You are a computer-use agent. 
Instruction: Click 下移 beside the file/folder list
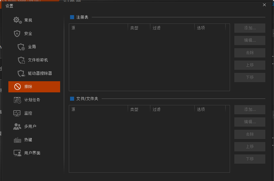250,159
